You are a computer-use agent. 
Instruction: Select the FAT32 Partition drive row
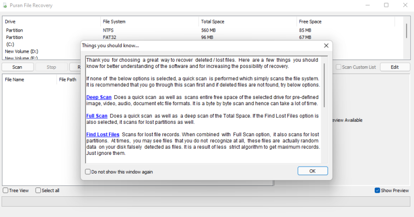[x=203, y=37]
